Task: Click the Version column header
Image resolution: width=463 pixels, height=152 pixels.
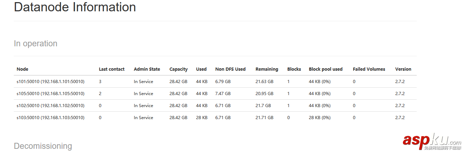Action: tap(403, 69)
